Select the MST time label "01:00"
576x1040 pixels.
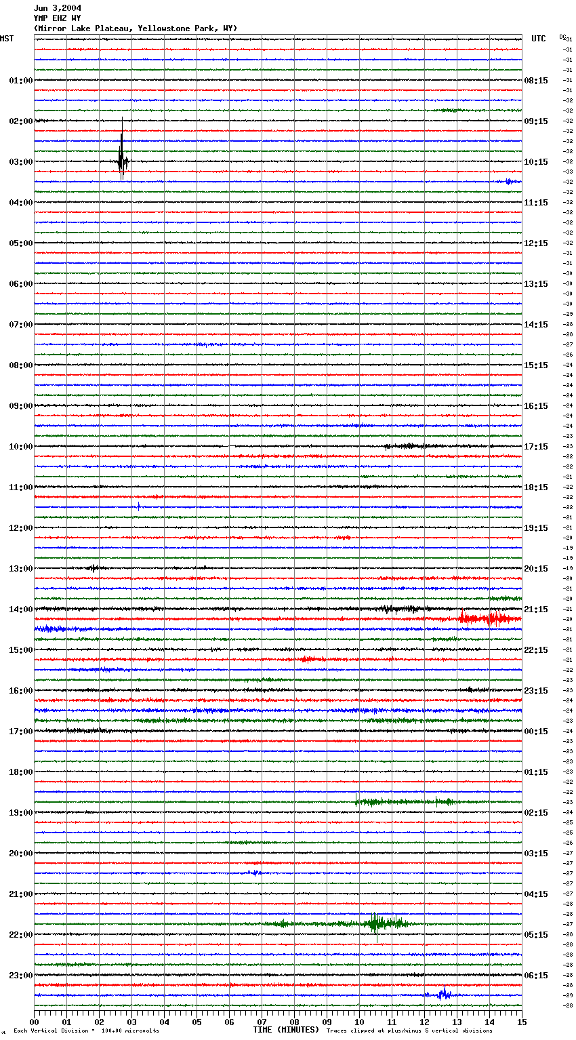tap(21, 81)
